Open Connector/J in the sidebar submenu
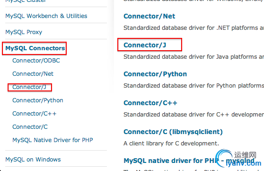This screenshot has height=171, width=264. [29, 87]
